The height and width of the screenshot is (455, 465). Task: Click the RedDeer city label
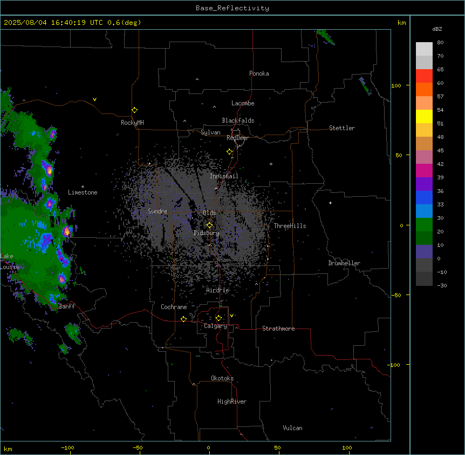point(237,138)
